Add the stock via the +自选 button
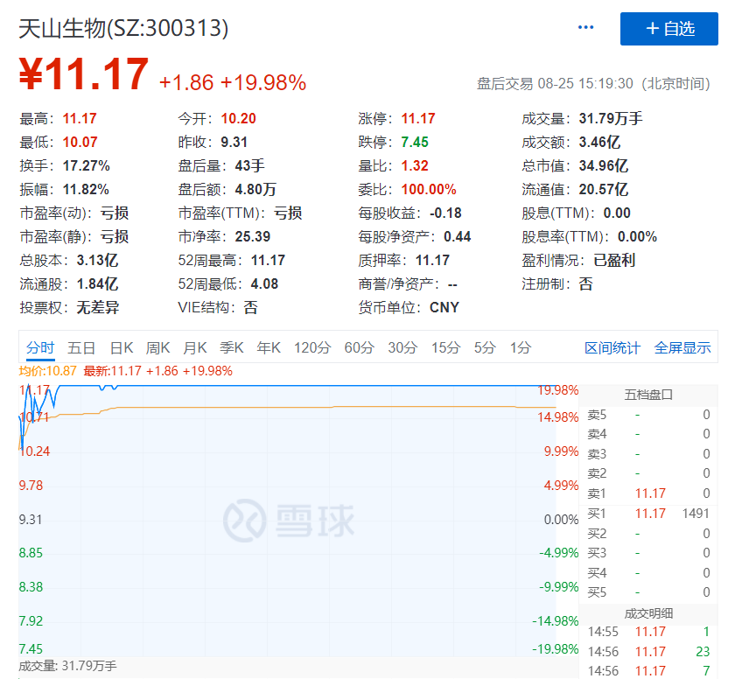The height and width of the screenshot is (679, 735). pos(668,29)
